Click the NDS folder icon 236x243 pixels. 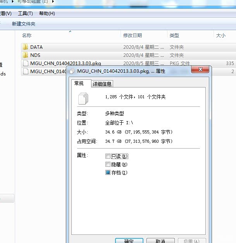click(x=25, y=55)
